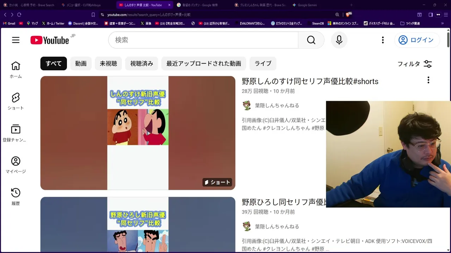Image resolution: width=451 pixels, height=253 pixels.
Task: Open the site info icon in the address bar
Action: coord(102,15)
